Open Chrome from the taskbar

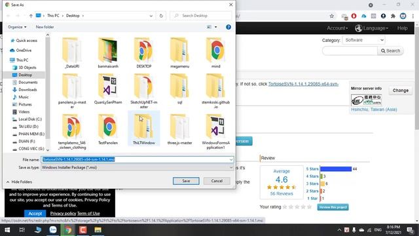(x=68, y=230)
